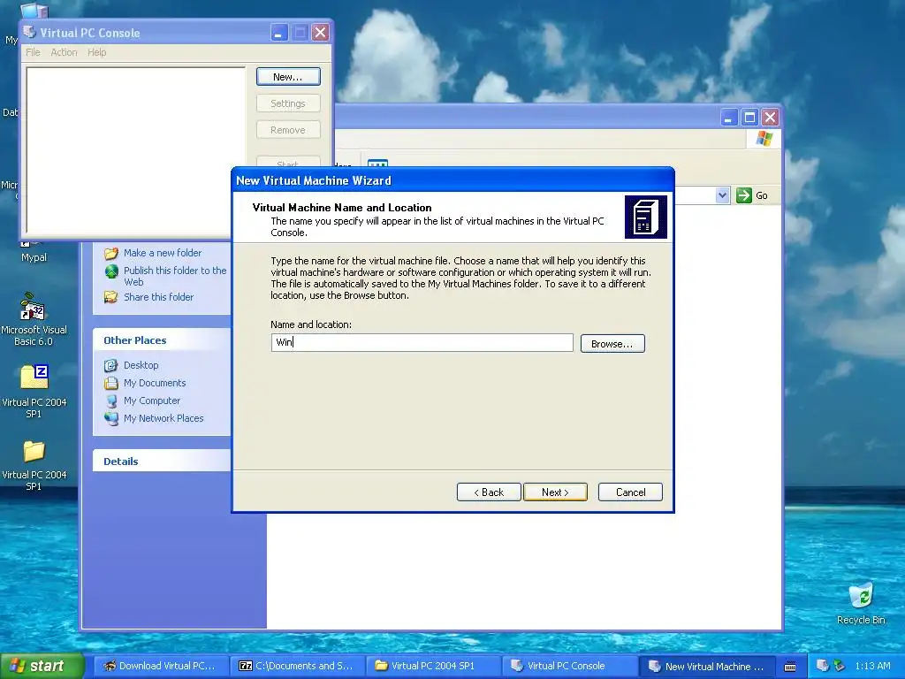Switch to Virtual PC Console taskbar button
905x679 pixels.
pos(569,666)
